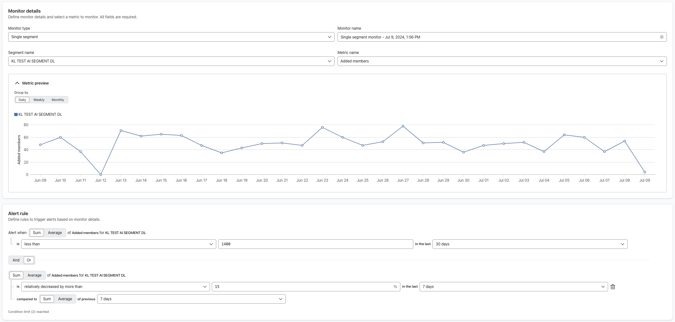This screenshot has height=322, width=675.
Task: Select Average for the first alert metric
Action: pos(54,233)
